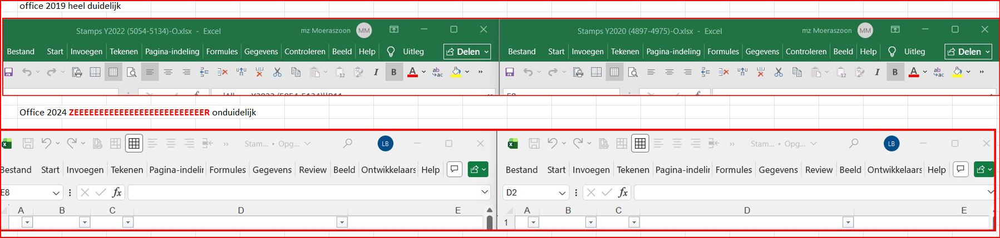Apply red font color in Stamps Y2022 window
Screen dimensions: 1000x238
coord(412,72)
